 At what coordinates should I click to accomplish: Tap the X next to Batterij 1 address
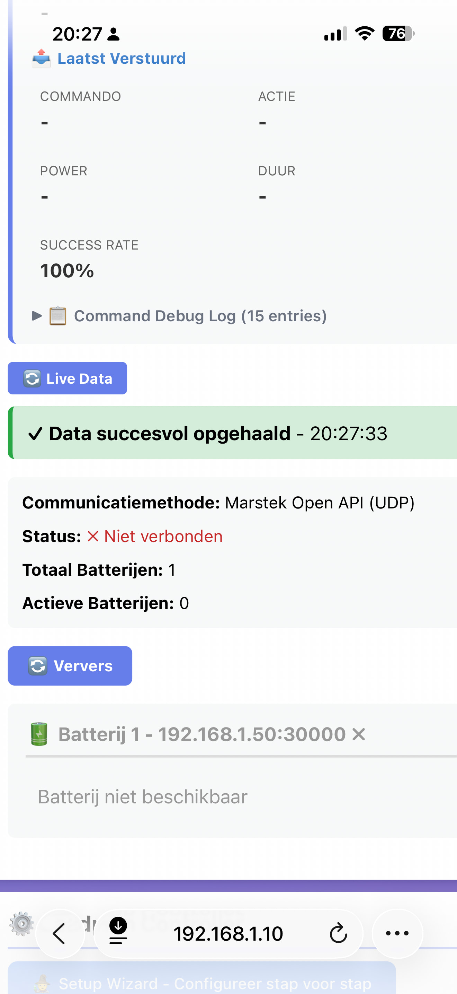pyautogui.click(x=359, y=734)
